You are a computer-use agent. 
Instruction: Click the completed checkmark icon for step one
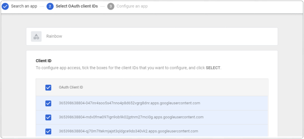(5, 6)
